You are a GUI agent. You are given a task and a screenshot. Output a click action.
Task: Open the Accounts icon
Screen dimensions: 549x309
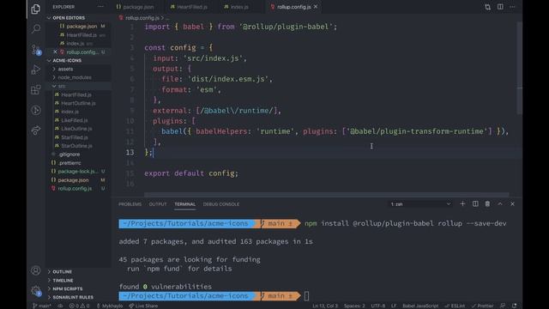coord(36,270)
